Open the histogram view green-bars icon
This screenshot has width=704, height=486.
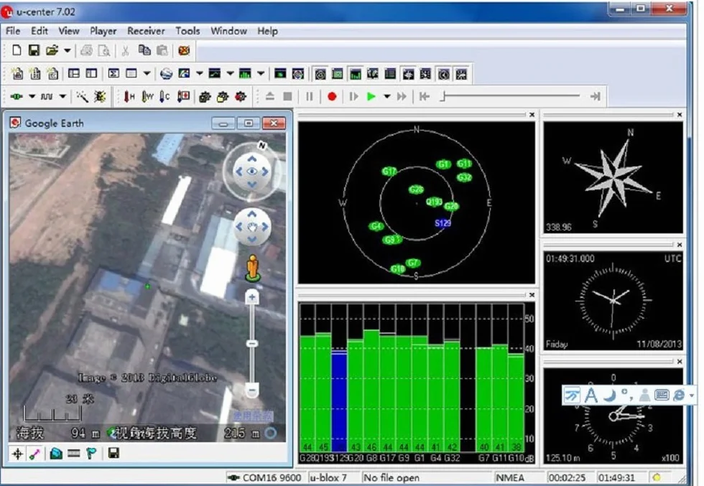coord(245,73)
